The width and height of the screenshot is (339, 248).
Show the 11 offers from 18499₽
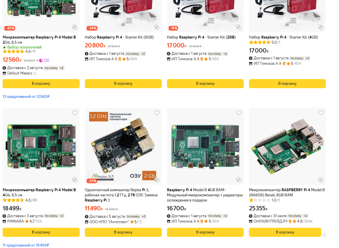[26, 245]
